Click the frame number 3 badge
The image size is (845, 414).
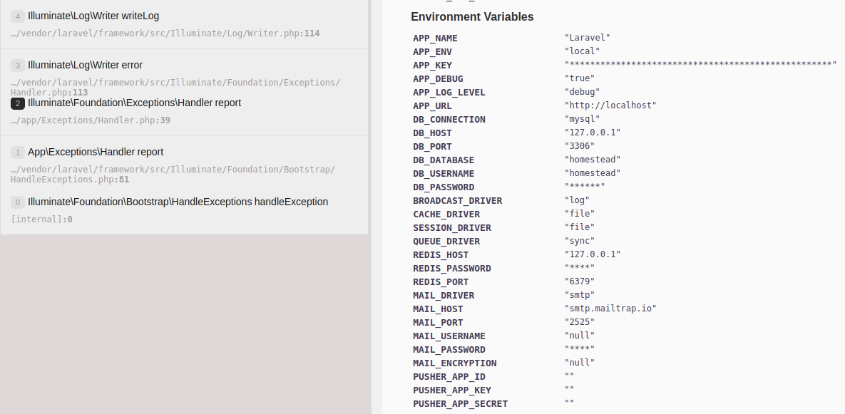pyautogui.click(x=18, y=66)
